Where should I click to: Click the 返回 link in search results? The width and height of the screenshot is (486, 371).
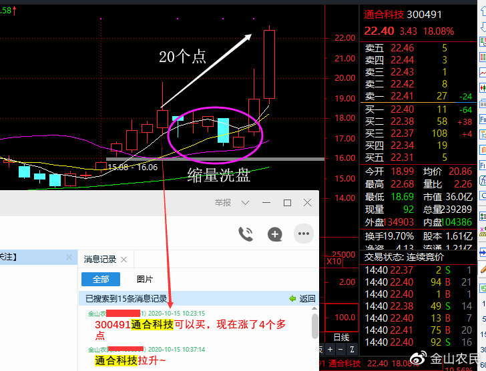tap(307, 298)
